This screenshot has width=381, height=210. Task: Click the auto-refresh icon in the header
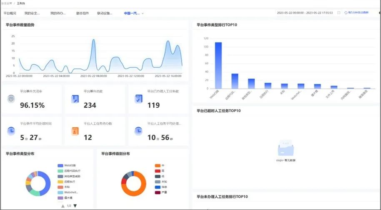346,13
